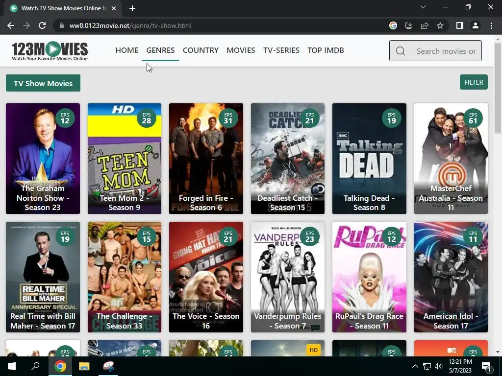The height and width of the screenshot is (376, 502).
Task: Open Vanderpump Rules Season 7 poster
Action: [288, 277]
